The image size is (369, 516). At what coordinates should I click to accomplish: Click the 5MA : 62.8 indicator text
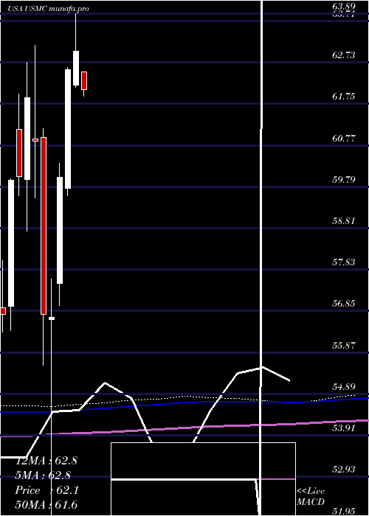click(x=43, y=475)
